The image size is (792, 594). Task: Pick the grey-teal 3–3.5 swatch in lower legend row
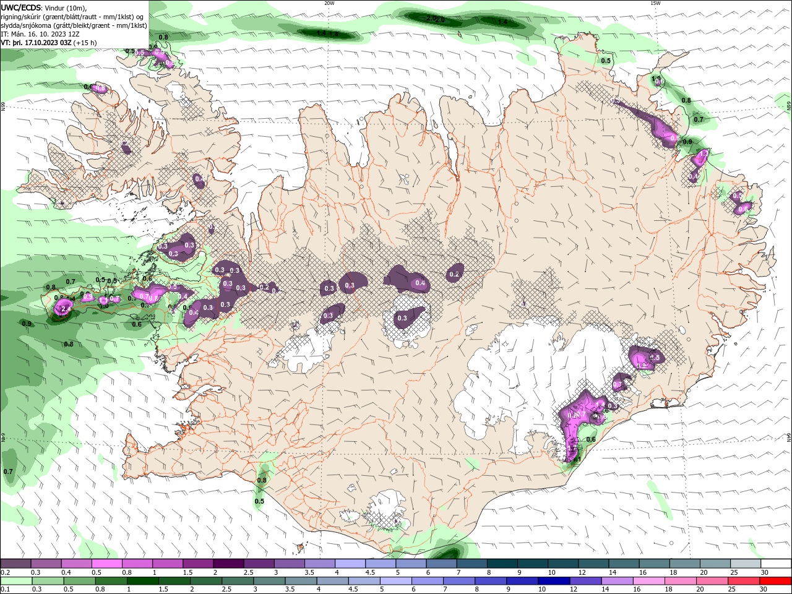point(269,581)
